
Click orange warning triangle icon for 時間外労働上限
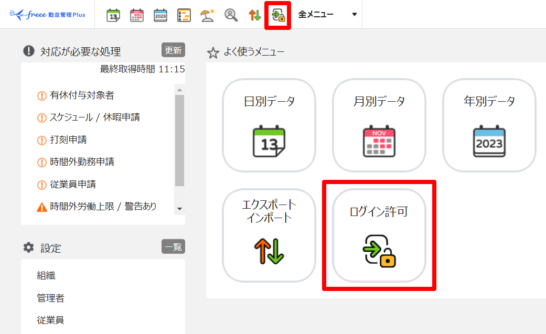point(42,207)
